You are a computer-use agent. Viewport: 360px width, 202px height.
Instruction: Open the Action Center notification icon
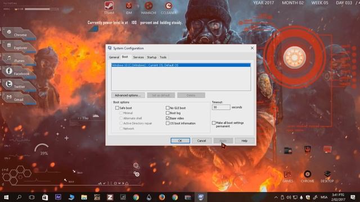tap(353, 197)
